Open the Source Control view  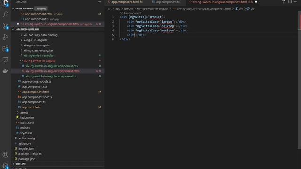pyautogui.click(x=5, y=26)
